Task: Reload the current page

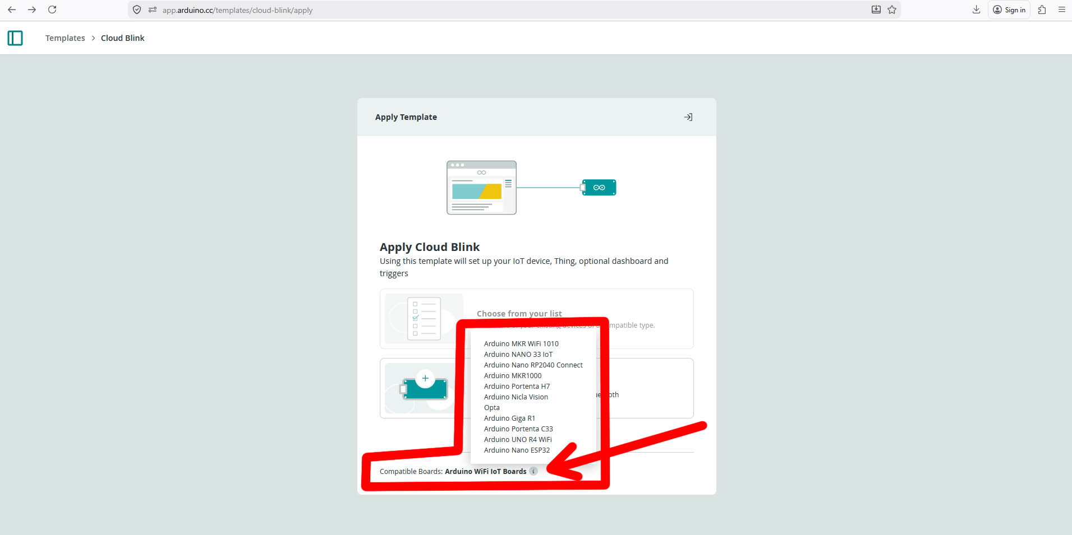Action: [52, 10]
